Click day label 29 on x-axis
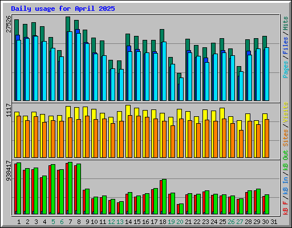The height and width of the screenshot is (228, 292). pos(257,222)
